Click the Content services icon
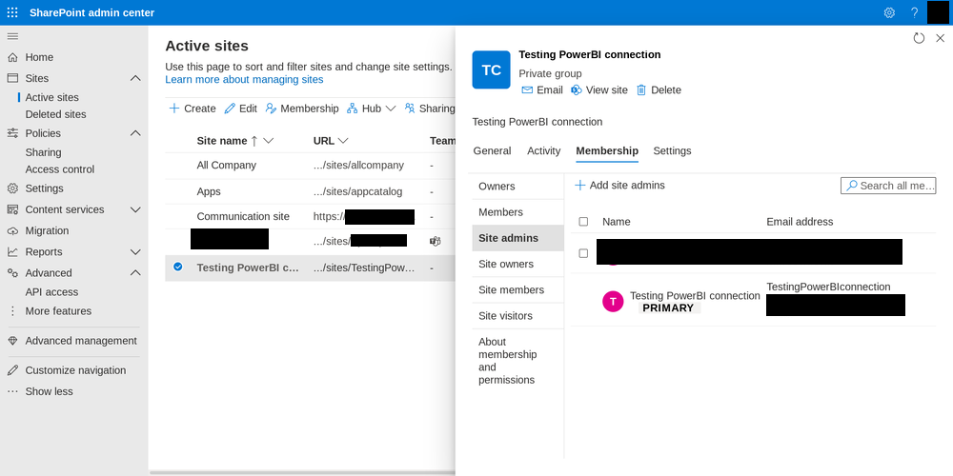Viewport: 953px width, 476px height. [x=12, y=209]
